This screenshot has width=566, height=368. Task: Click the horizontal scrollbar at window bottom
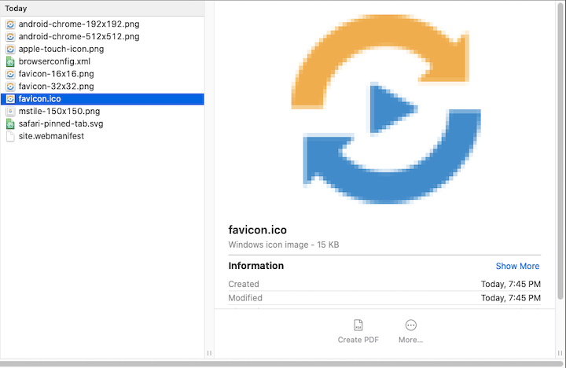281,363
